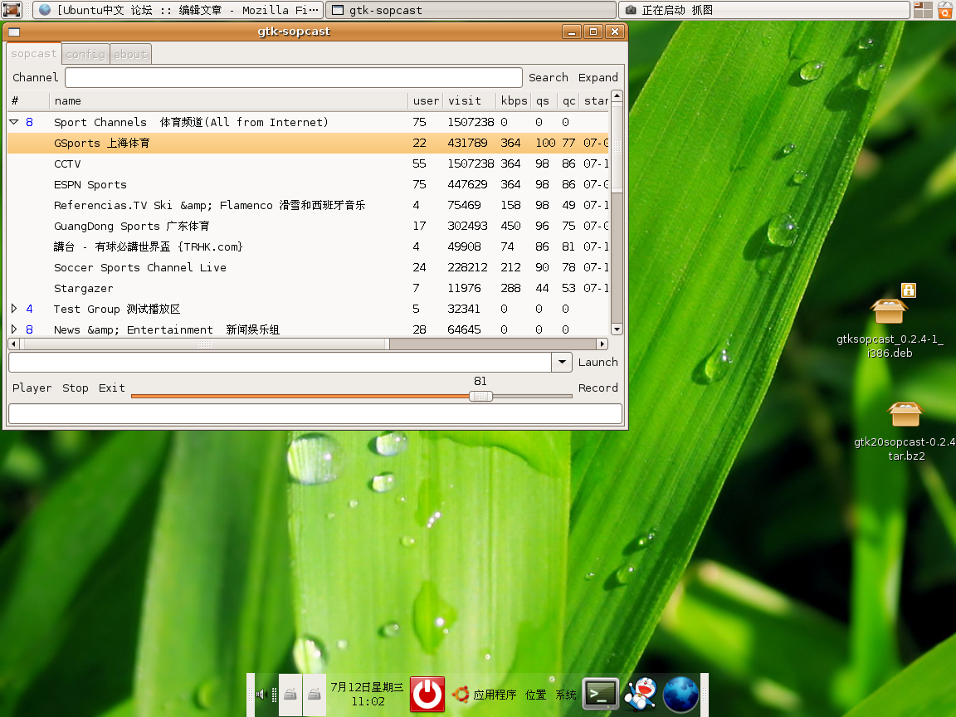Screen dimensions: 956x717
Task: Click the workspace switcher icon in top panel
Action: click(923, 10)
